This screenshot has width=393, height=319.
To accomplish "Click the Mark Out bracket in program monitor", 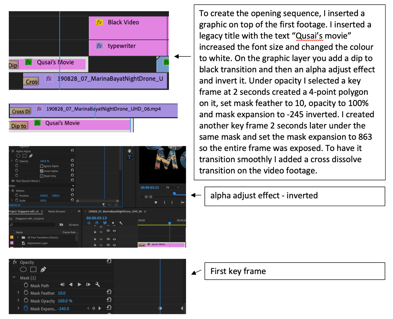I will coord(172,202).
